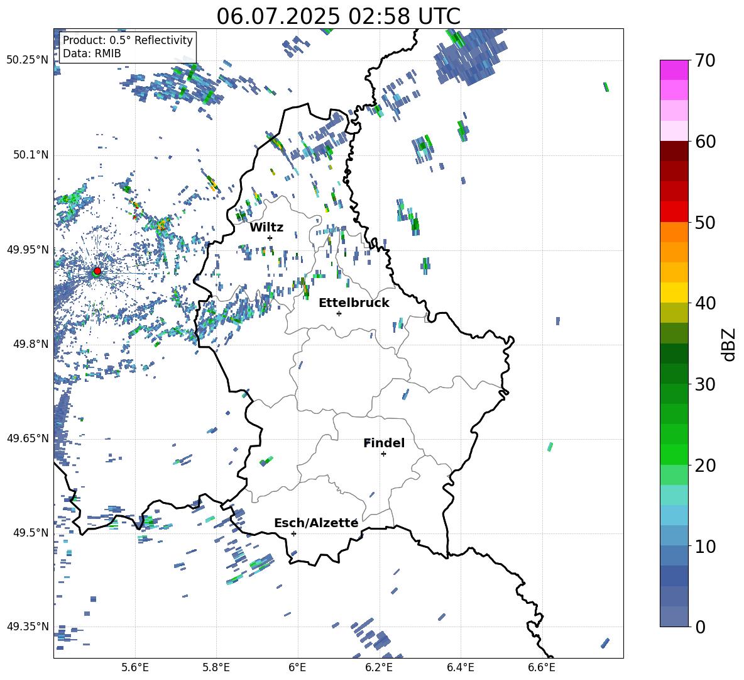Click the 6°E longitude label
This screenshot has height=680, width=744.
click(297, 667)
